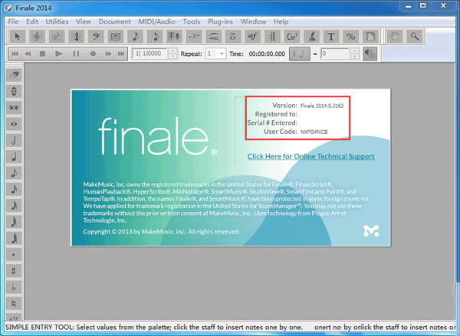Screen dimensions: 460x336
Task: Choose the whole note duration
Action: coord(14,124)
